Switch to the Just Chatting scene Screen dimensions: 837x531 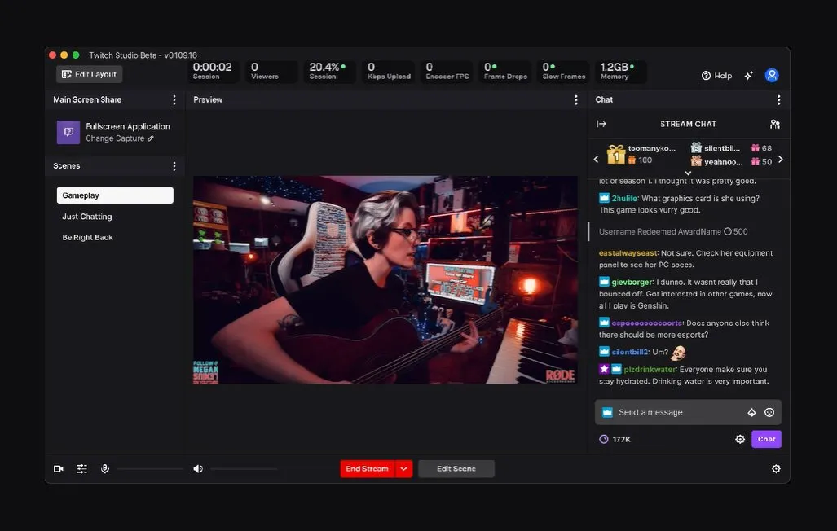87,217
